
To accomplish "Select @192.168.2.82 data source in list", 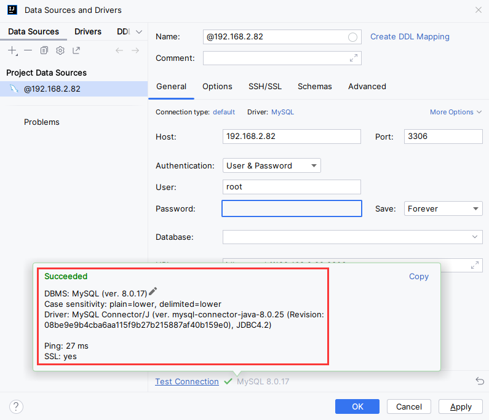I will 74,89.
